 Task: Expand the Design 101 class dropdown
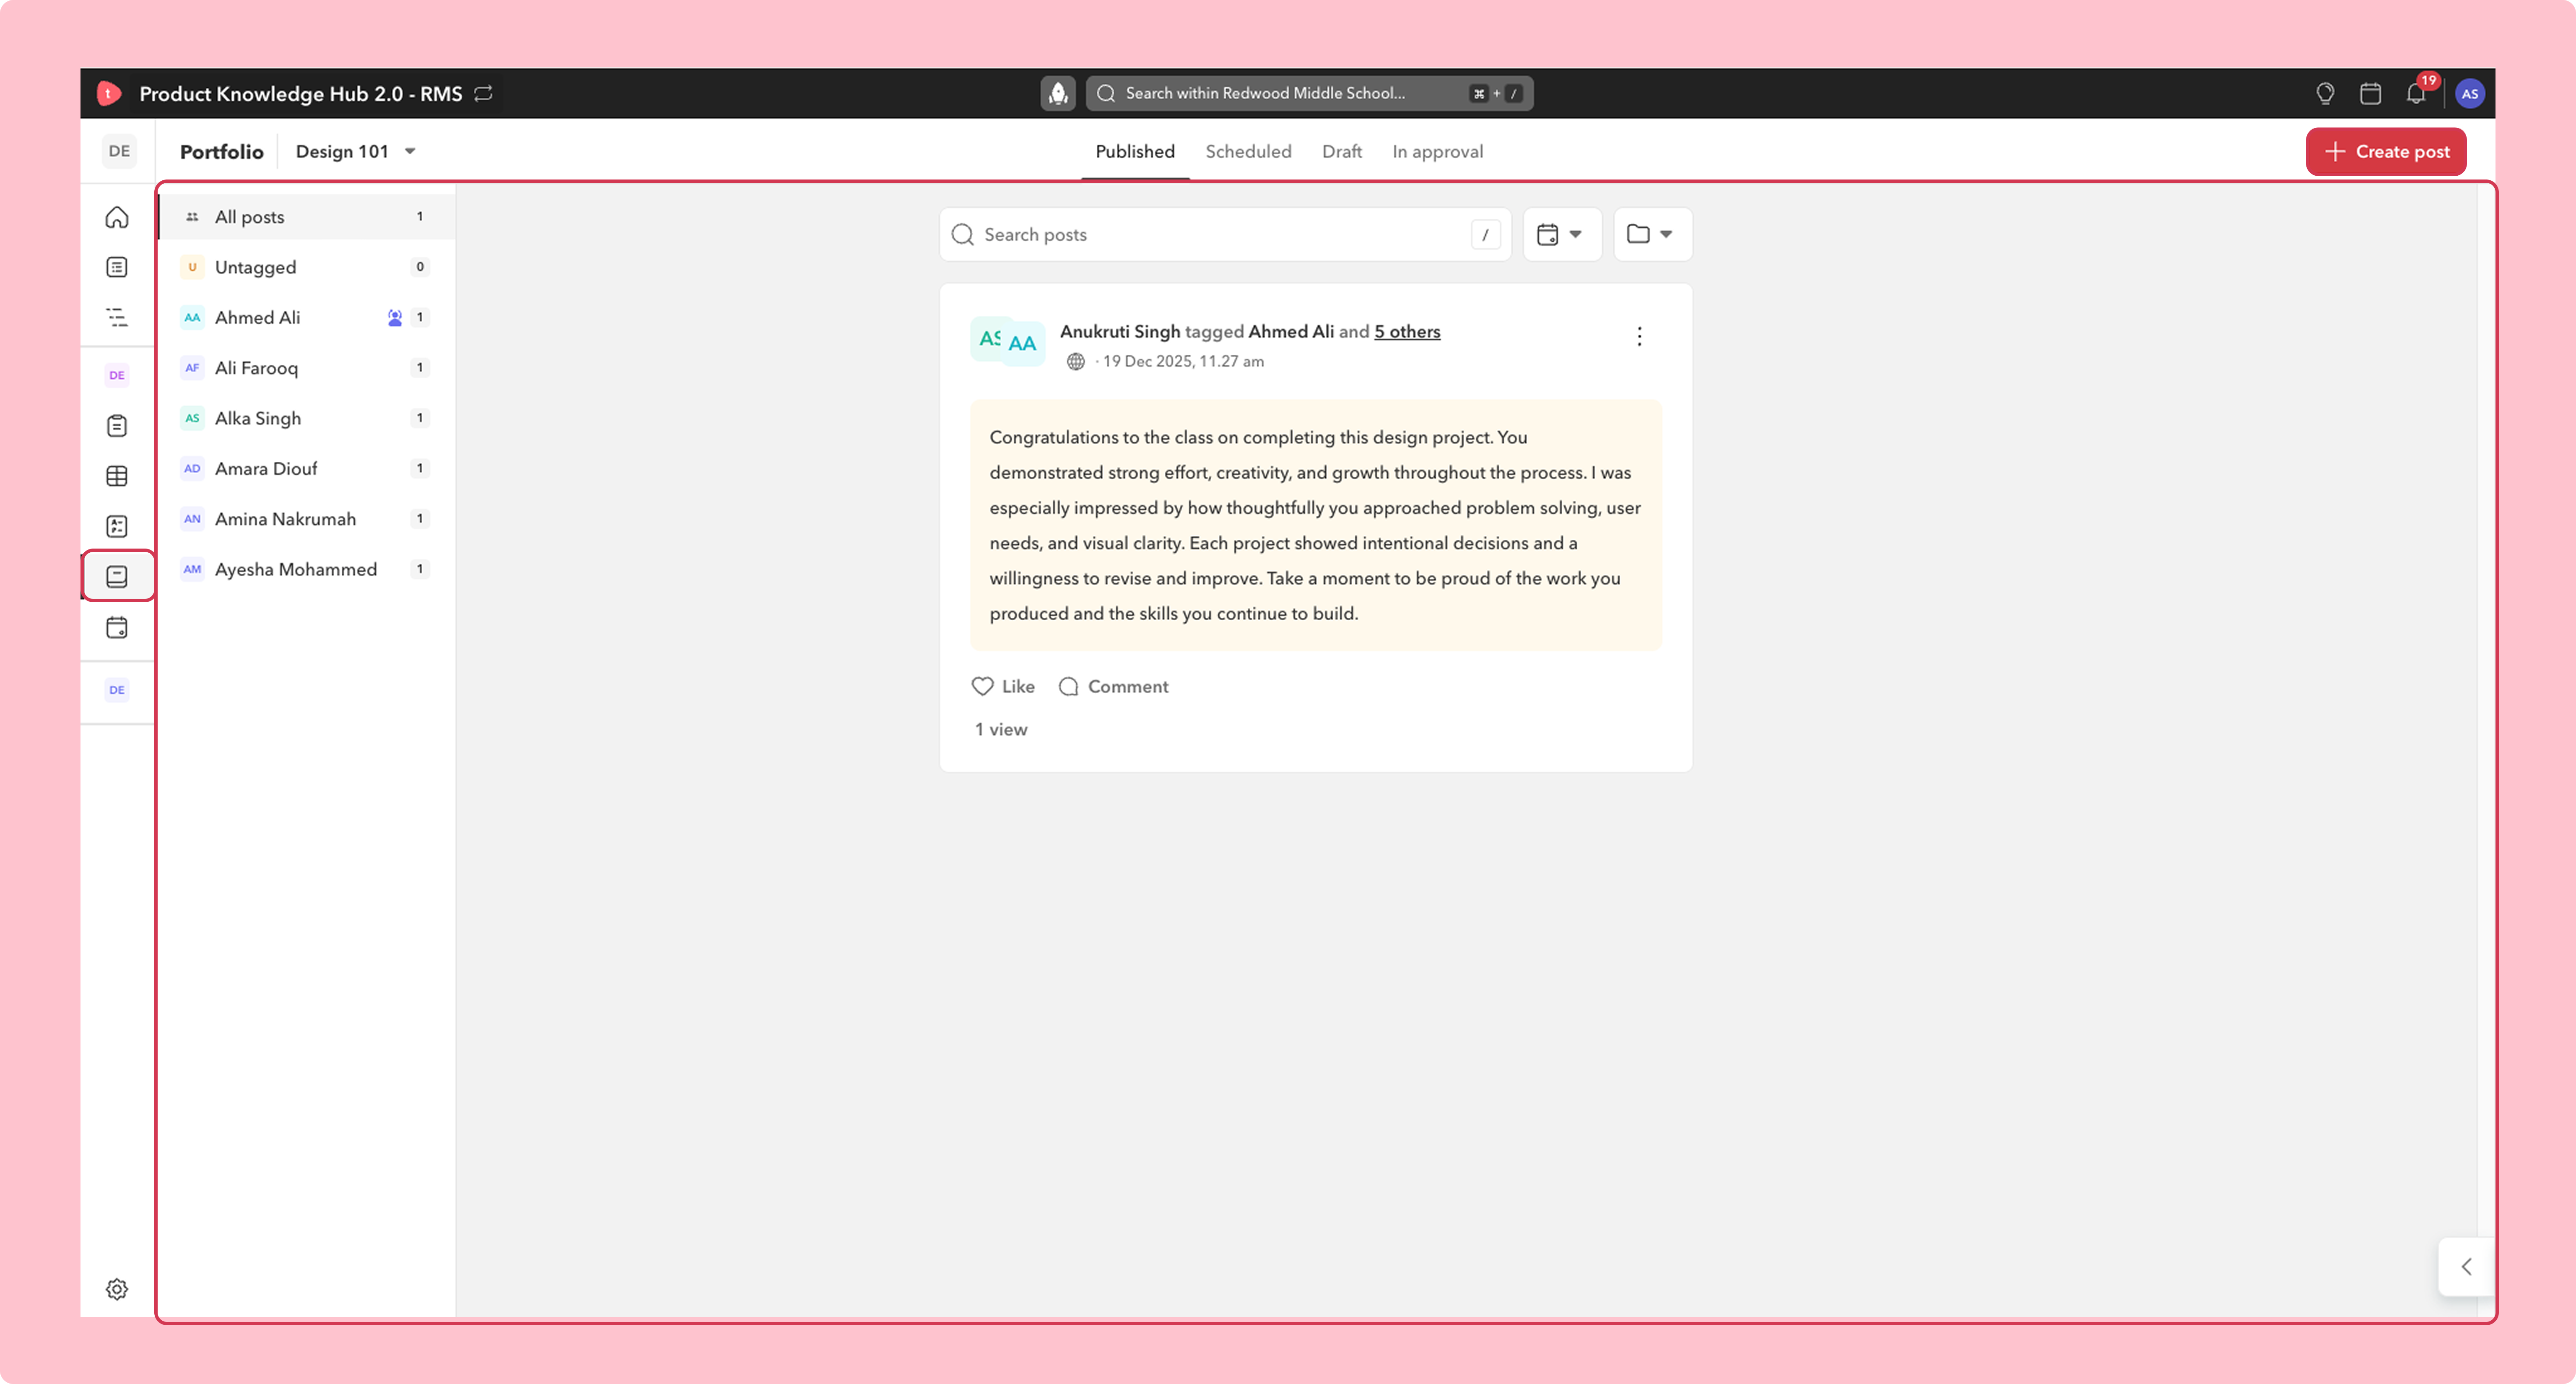point(355,151)
